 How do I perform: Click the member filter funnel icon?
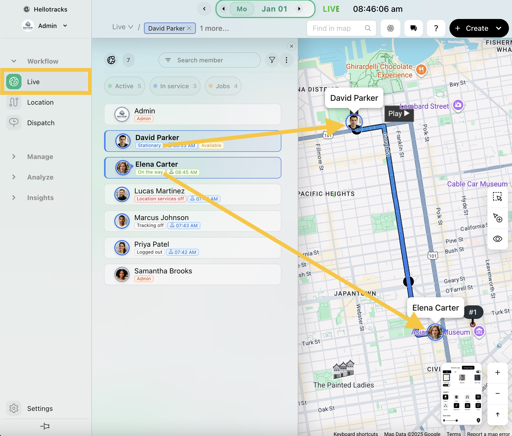click(x=272, y=60)
